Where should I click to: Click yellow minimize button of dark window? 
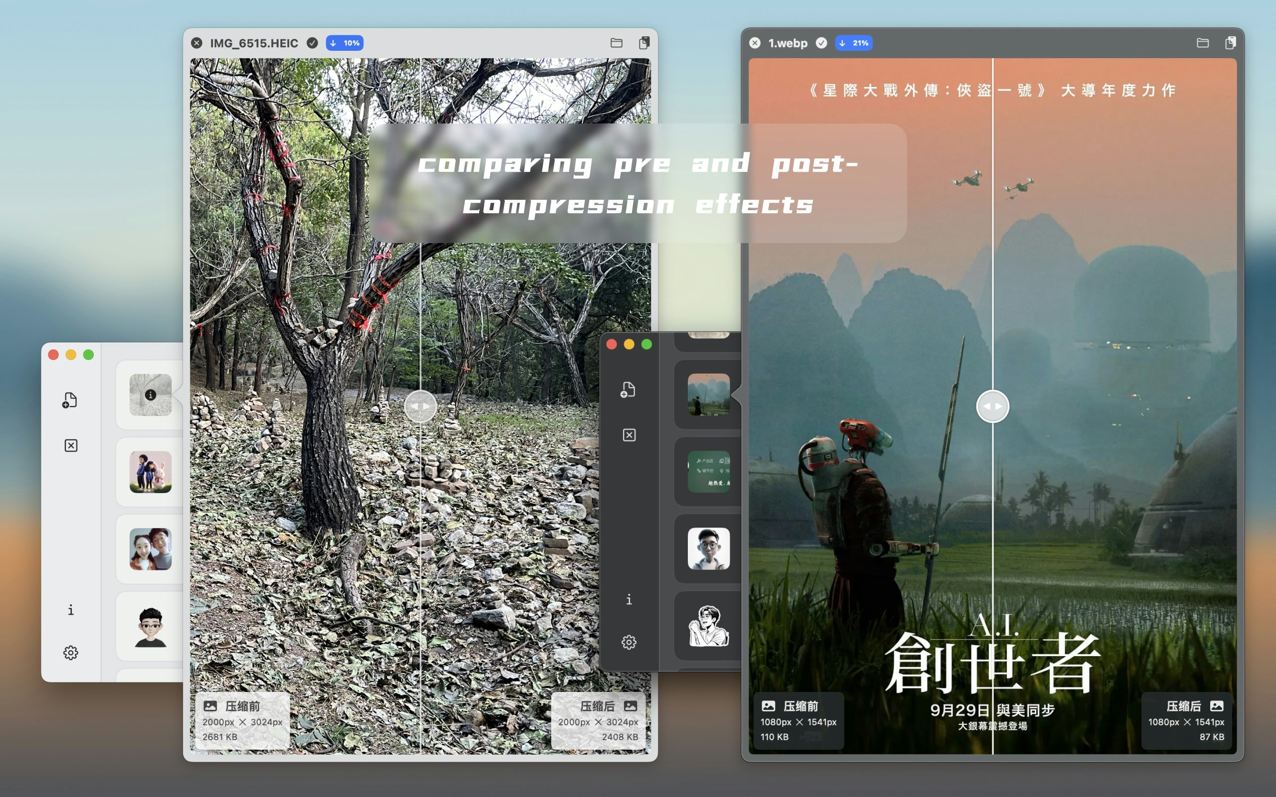tap(629, 344)
